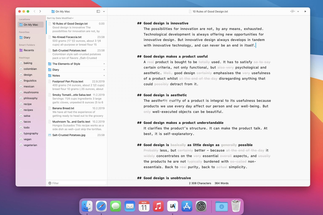Open Trash from the dock
The height and width of the screenshot is (215, 323).
point(236,206)
